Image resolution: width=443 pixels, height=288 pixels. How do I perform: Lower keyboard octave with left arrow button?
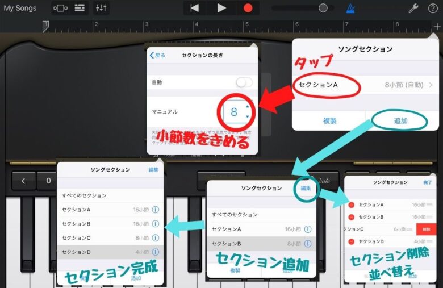coord(23,181)
